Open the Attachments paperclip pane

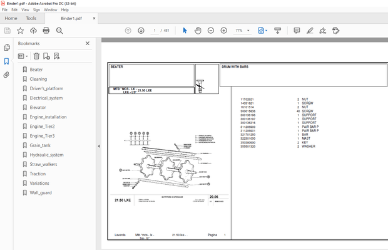[6, 75]
